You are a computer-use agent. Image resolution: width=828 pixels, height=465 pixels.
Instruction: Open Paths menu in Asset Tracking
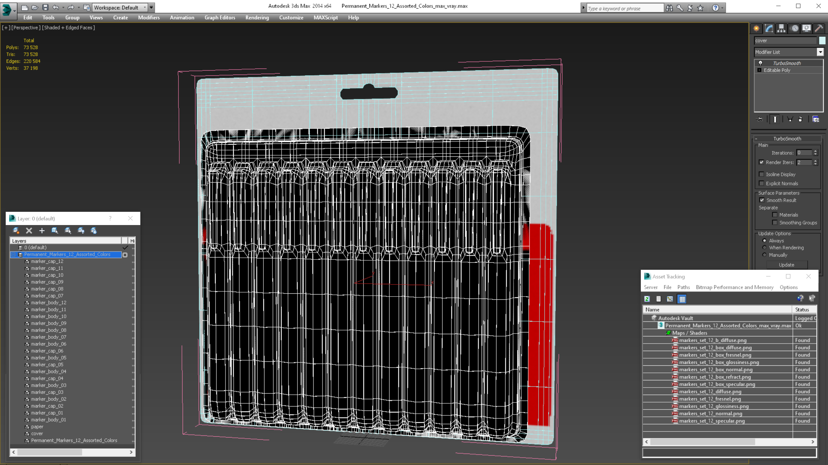click(683, 287)
